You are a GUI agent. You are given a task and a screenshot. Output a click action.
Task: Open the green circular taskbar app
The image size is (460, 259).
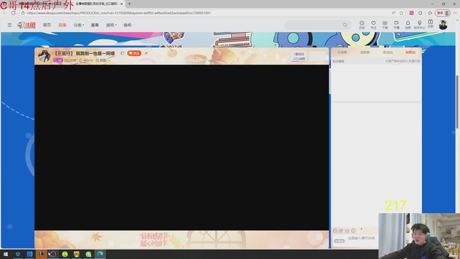[89, 254]
